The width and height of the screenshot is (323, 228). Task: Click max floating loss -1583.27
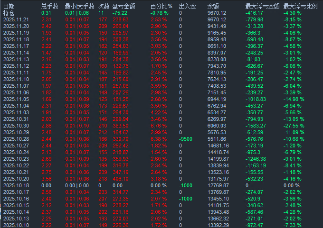pyautogui.click(x=256, y=126)
